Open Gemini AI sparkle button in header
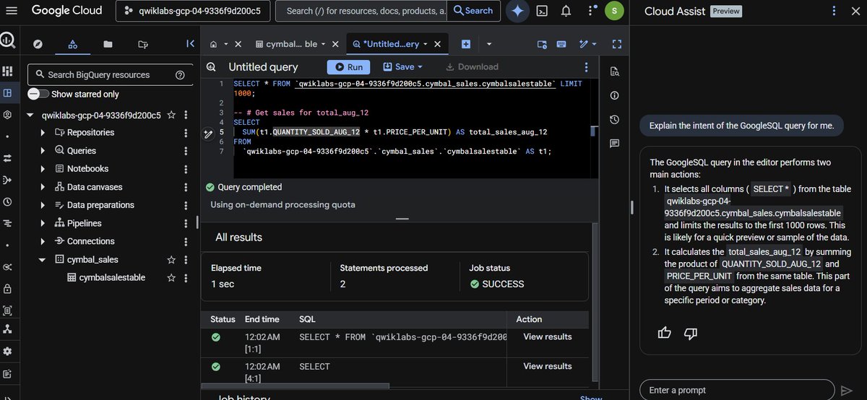Viewport: 867px width, 400px height. tap(517, 11)
